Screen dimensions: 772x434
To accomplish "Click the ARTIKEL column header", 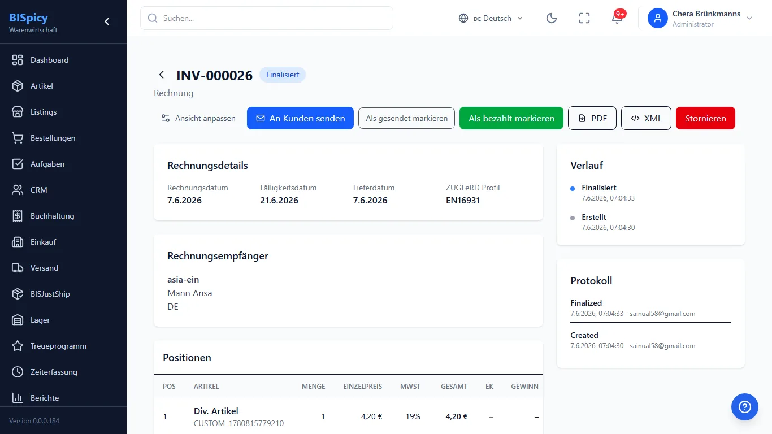I will (x=206, y=387).
